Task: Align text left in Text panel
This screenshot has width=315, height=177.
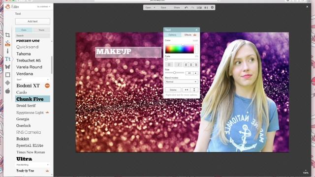Action: tap(186, 64)
